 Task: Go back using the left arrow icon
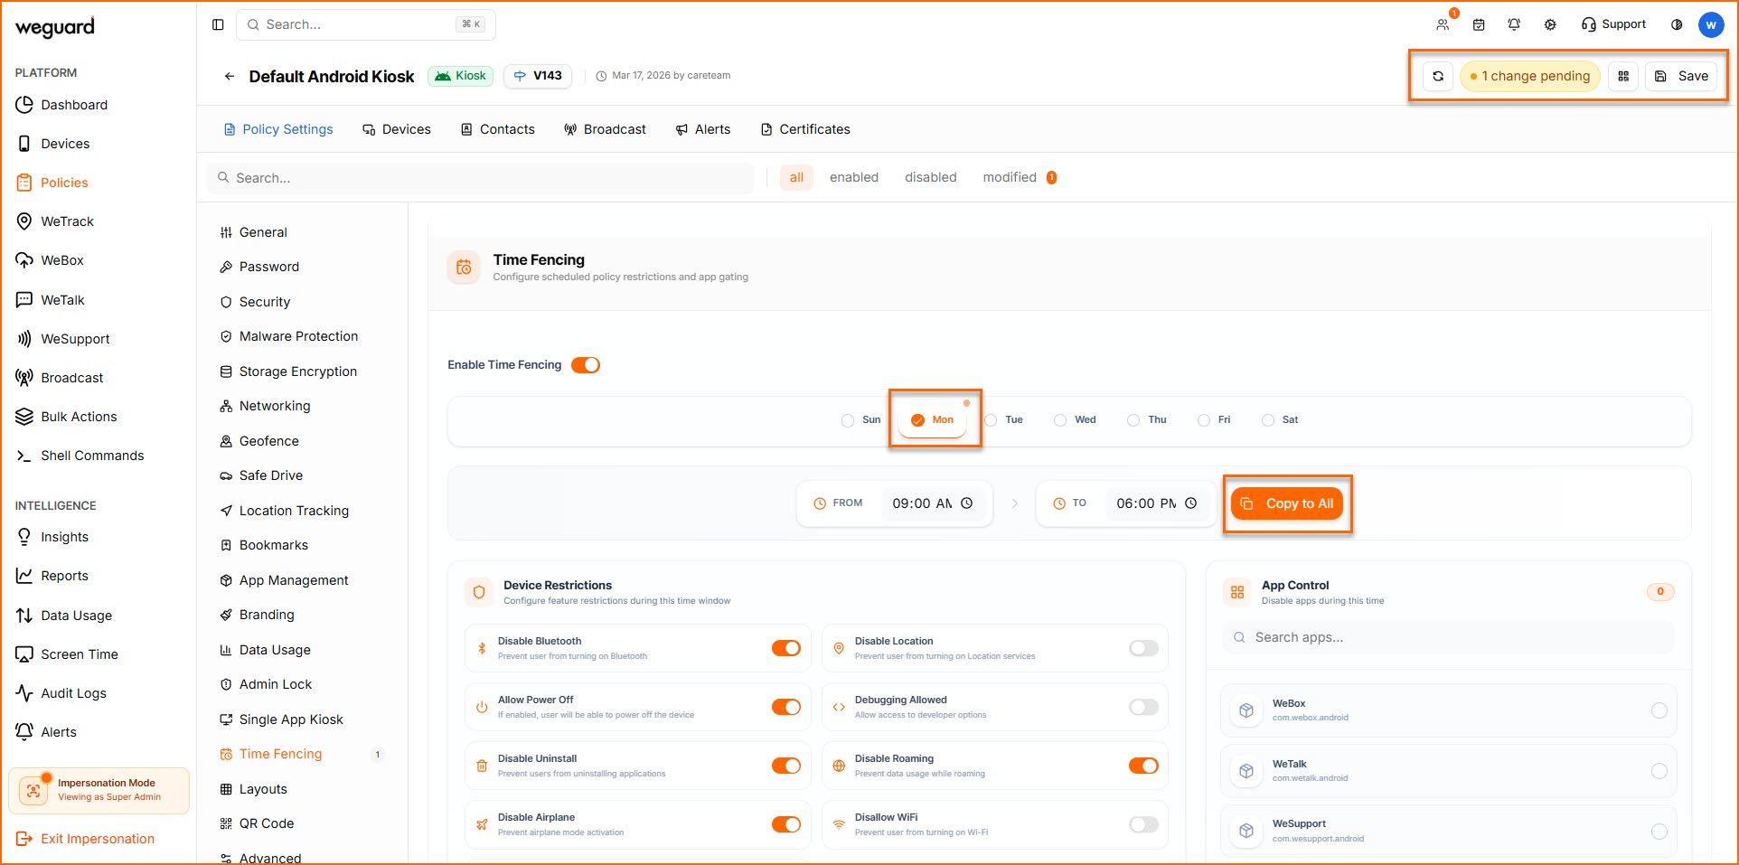pyautogui.click(x=229, y=76)
